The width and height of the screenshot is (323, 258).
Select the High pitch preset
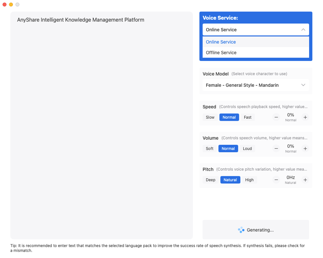tap(249, 180)
